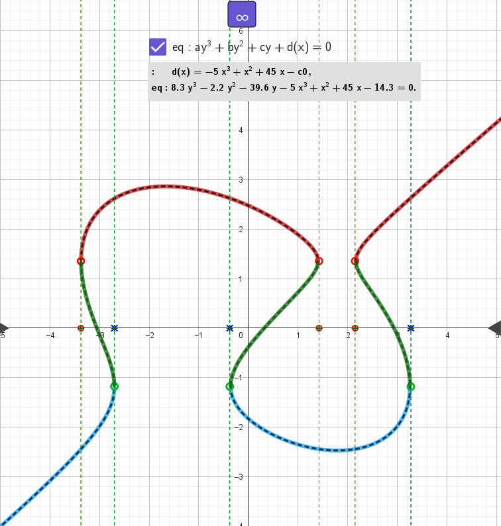Select the leftmost blue cross on x-axis
501x526 pixels.
(114, 328)
